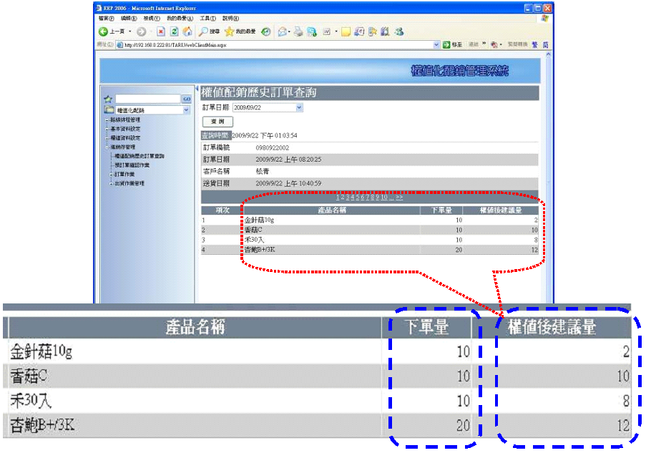This screenshot has height=453, width=646.
Task: Open the address bar URL dropdown arrow
Action: click(x=436, y=44)
